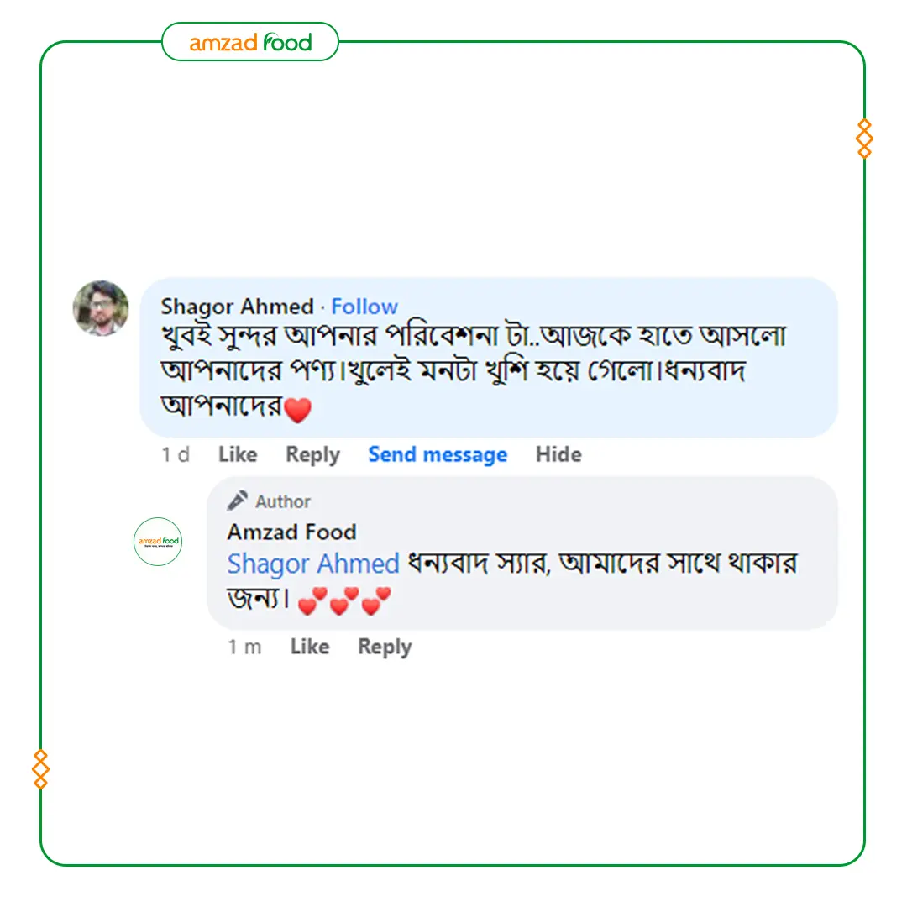This screenshot has width=907, height=907.
Task: Click the "1 m" reply timestamp
Action: (244, 647)
